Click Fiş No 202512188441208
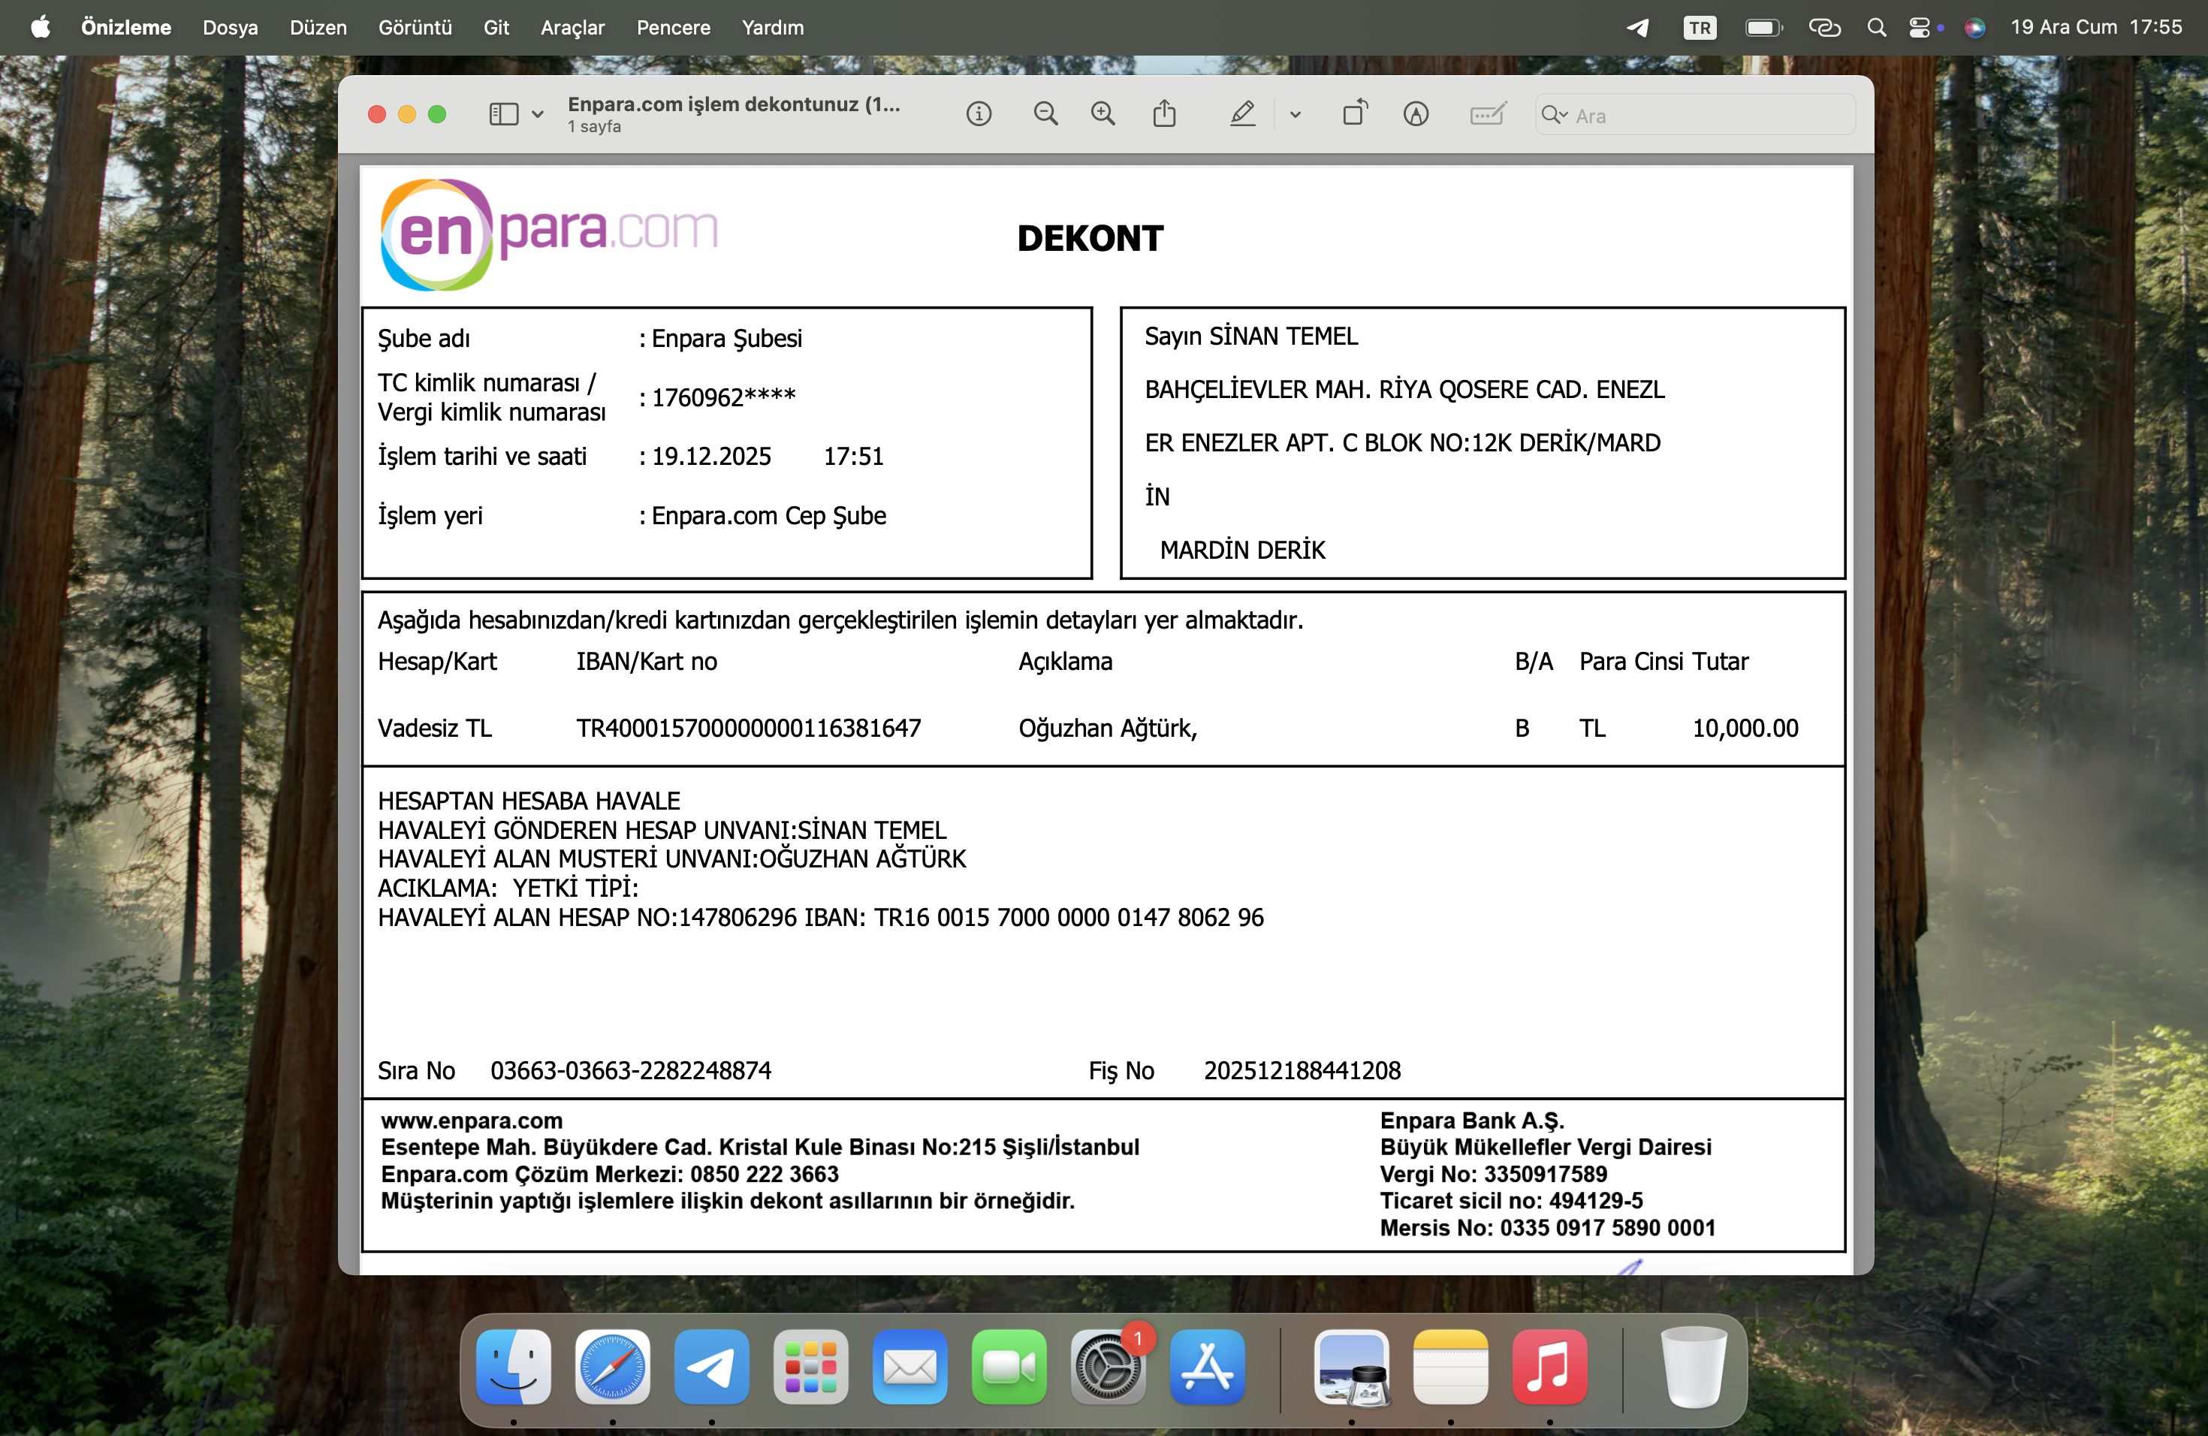 (1302, 1070)
